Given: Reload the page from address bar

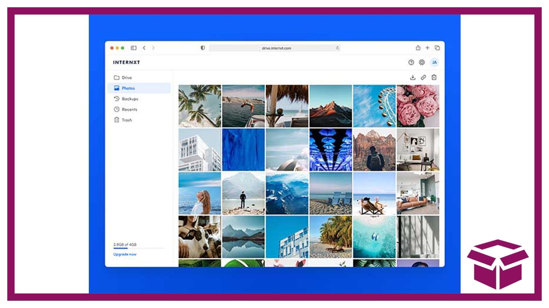Looking at the screenshot, I should 338,48.
